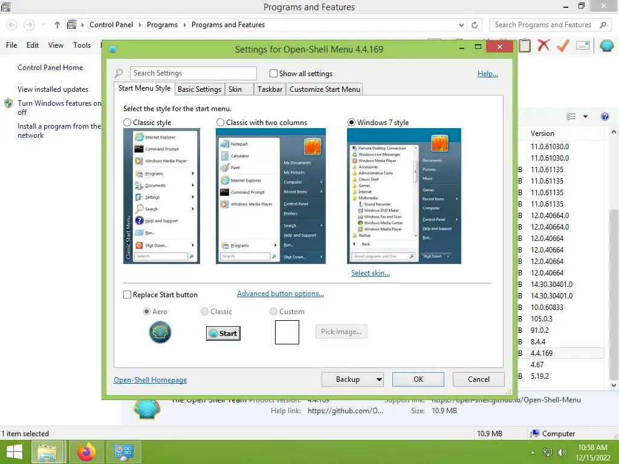Click the Classic Start button image

click(x=223, y=333)
